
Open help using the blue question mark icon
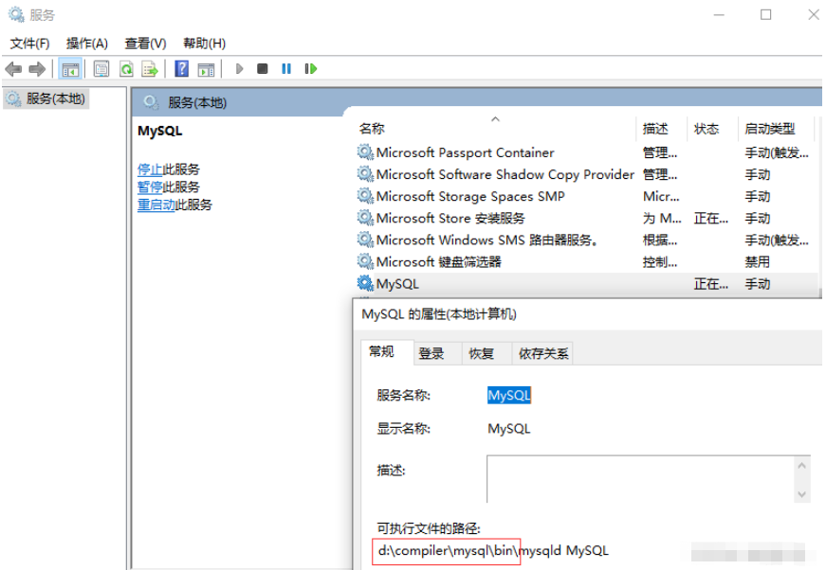tap(180, 68)
